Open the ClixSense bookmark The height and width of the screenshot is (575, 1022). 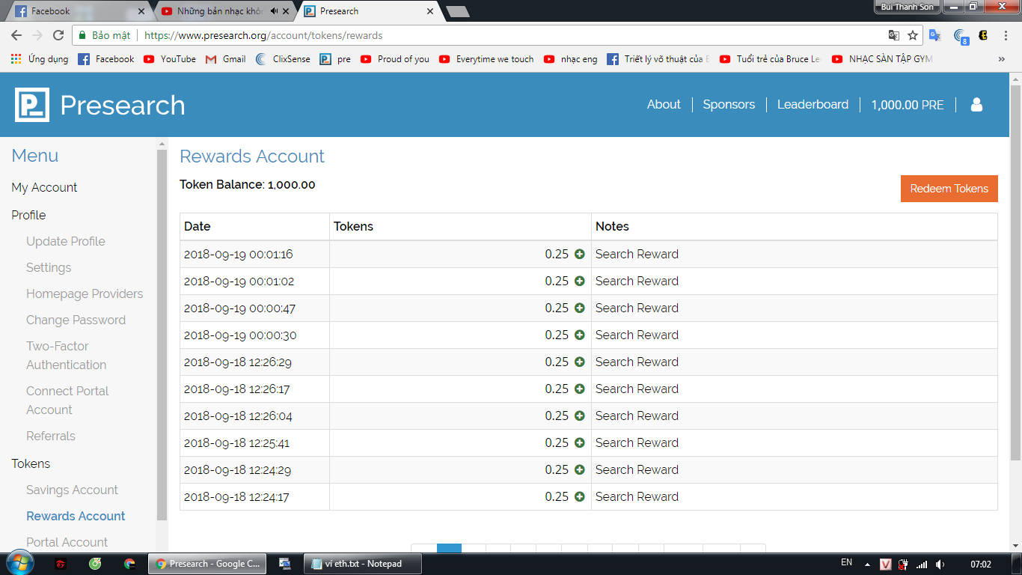click(x=282, y=59)
